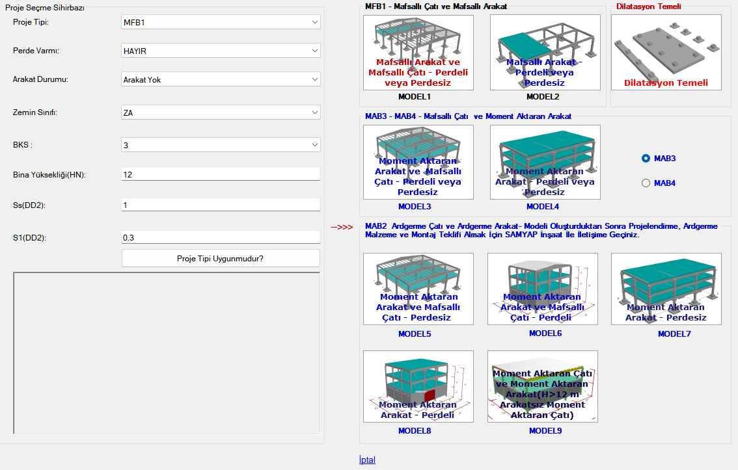The image size is (738, 470).
Task: Choose the MODEL2 structure image
Action: 545,53
